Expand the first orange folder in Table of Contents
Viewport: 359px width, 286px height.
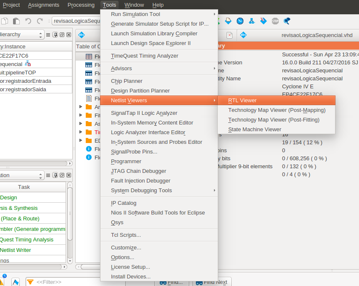[x=81, y=107]
